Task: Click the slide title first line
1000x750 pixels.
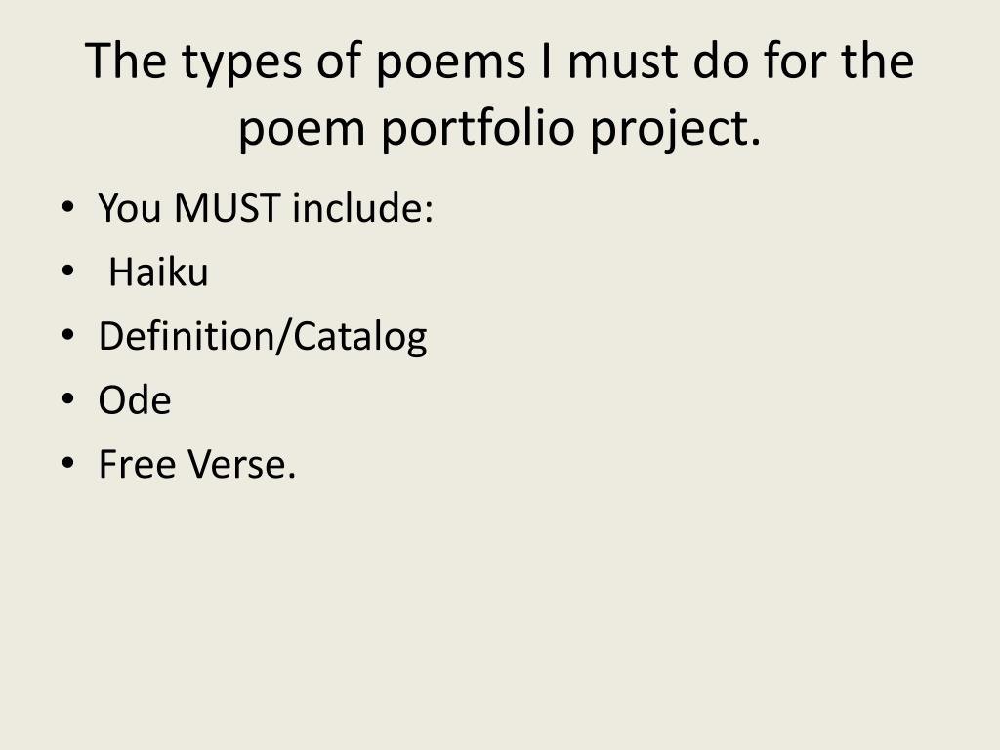Action: point(499,62)
